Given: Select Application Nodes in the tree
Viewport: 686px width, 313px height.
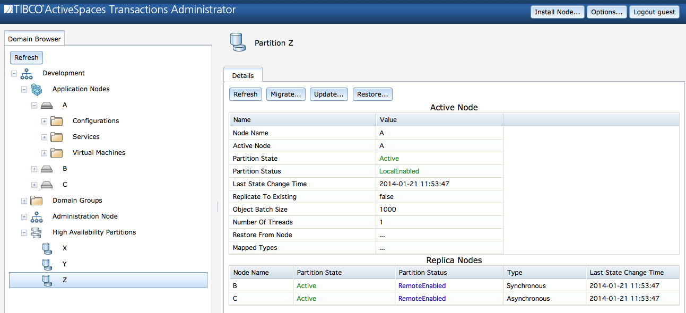Looking at the screenshot, I should [x=81, y=89].
